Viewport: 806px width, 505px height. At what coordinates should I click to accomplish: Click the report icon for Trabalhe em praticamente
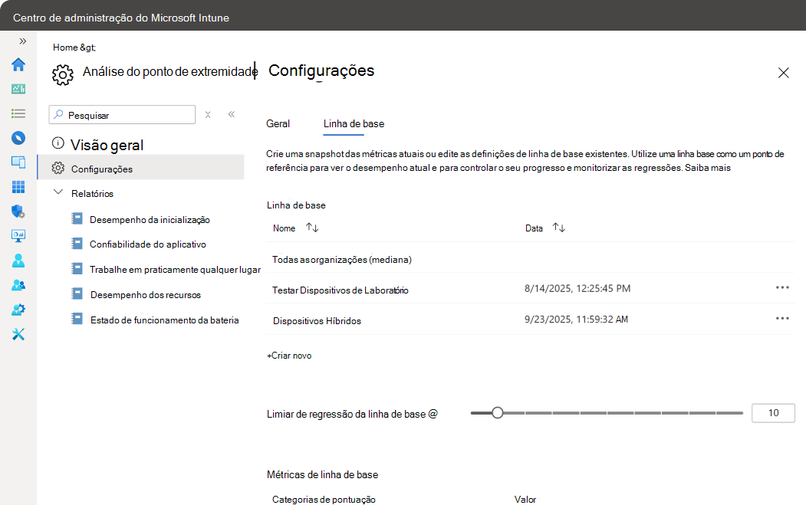(x=77, y=268)
